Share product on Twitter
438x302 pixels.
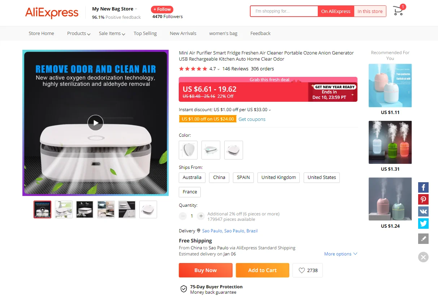(x=423, y=224)
